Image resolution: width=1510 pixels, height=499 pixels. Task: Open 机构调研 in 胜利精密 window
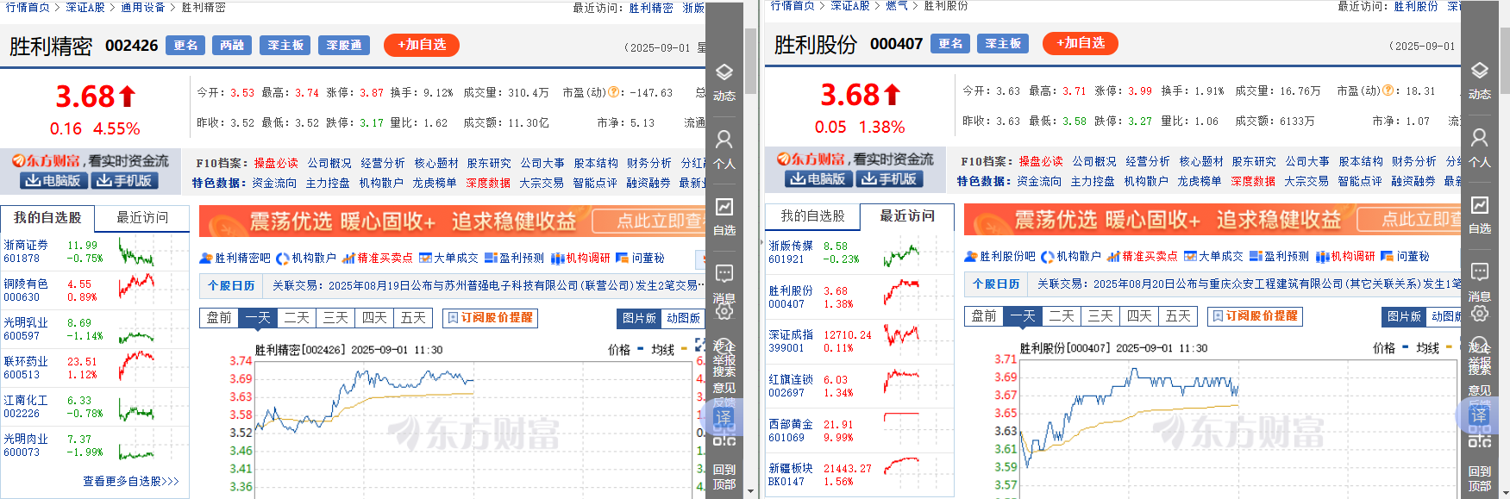point(580,258)
